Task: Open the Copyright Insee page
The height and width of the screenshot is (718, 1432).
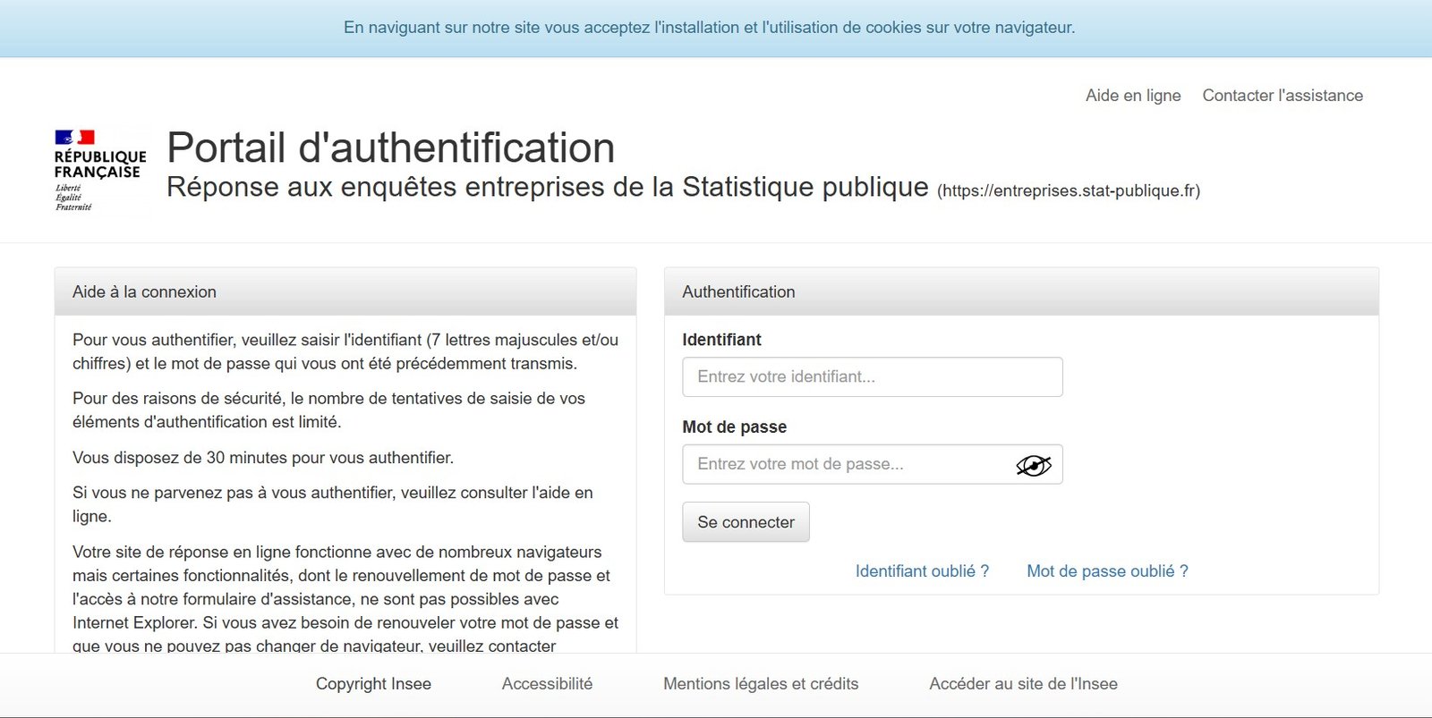Action: 372,683
